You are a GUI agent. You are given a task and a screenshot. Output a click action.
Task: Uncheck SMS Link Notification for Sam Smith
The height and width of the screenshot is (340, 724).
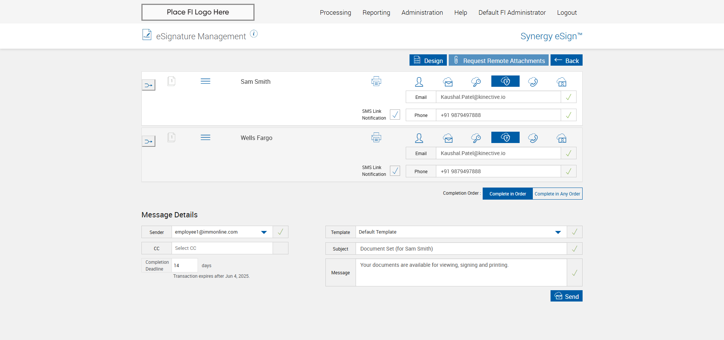click(x=395, y=115)
